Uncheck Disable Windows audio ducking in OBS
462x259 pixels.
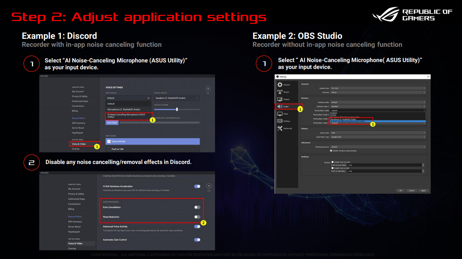[x=331, y=151]
